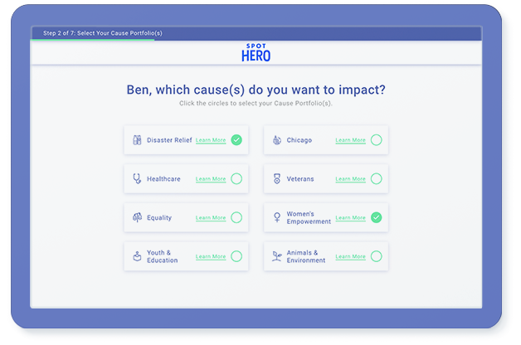Select the Healthcare cause circle
This screenshot has height=345, width=521.
(x=236, y=178)
